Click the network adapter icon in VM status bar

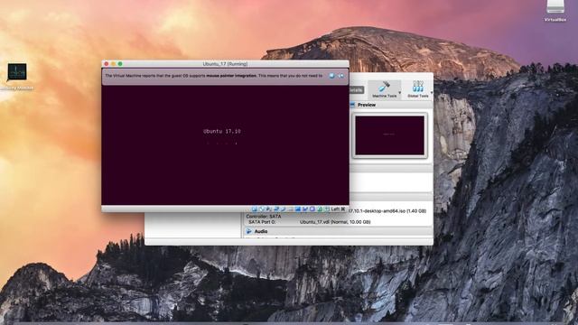(x=276, y=209)
